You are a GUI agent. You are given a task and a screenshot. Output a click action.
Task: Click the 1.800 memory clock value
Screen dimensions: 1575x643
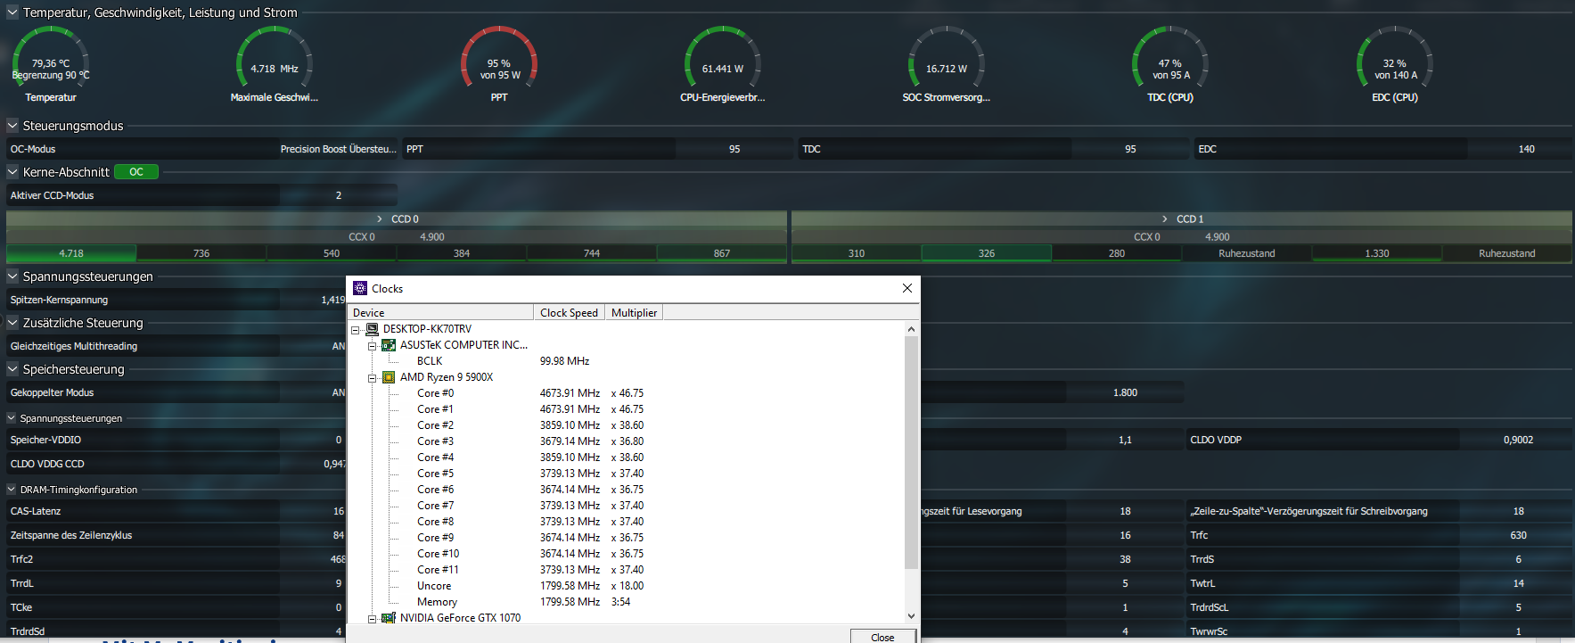[x=1125, y=392]
